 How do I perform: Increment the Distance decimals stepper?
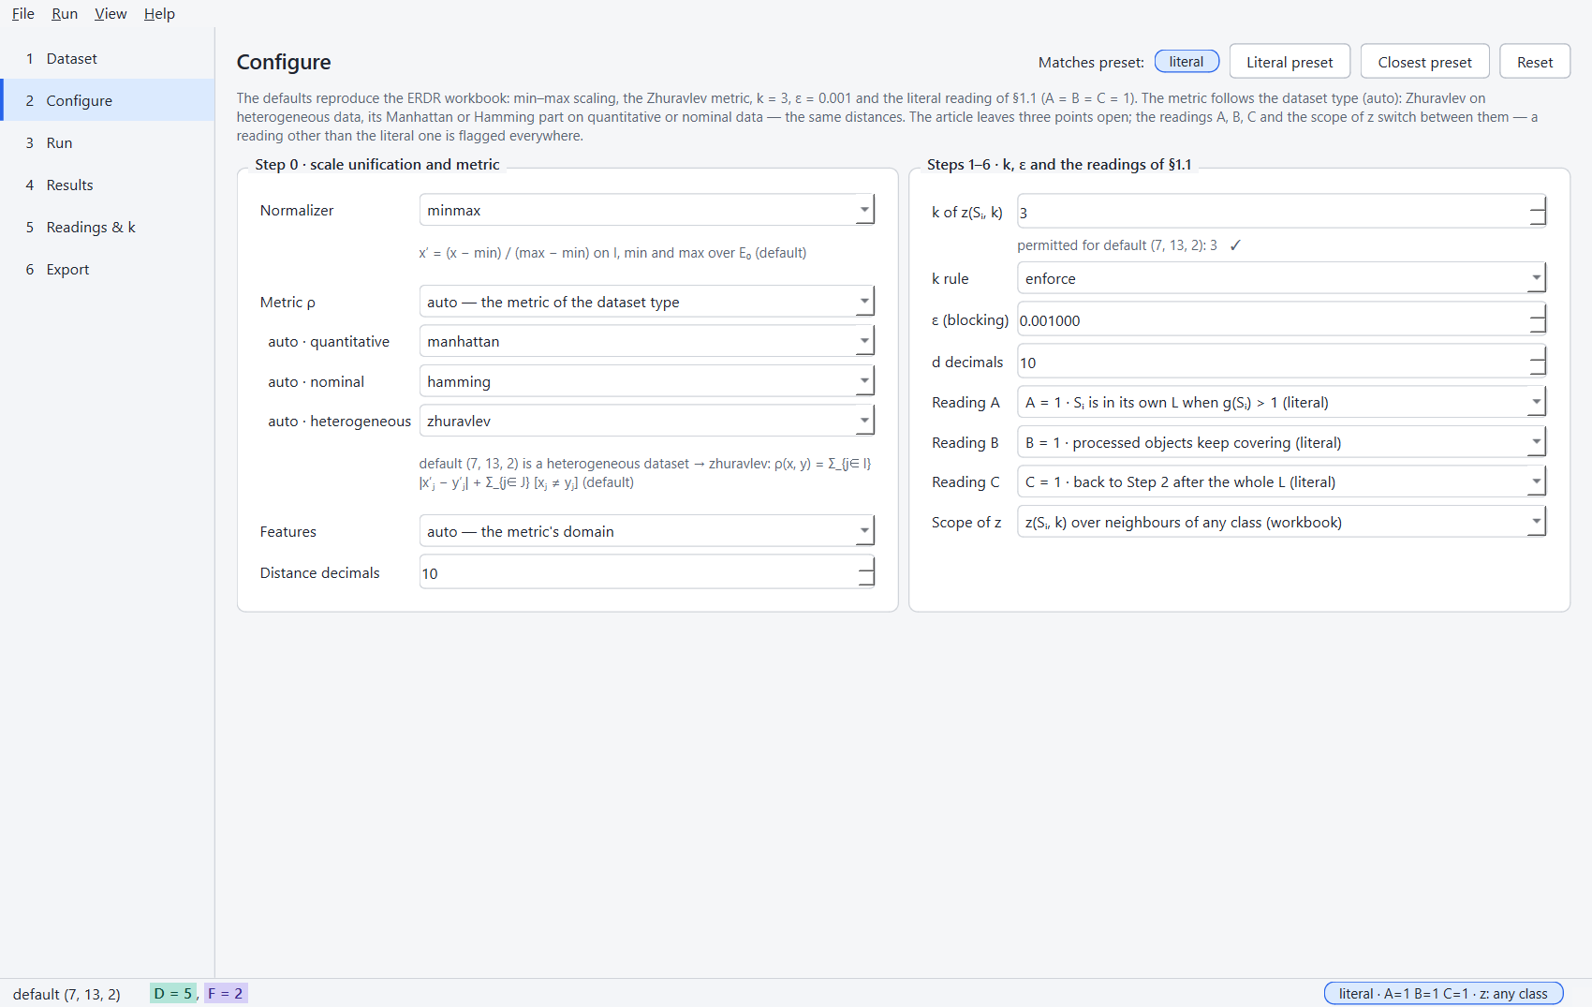pyautogui.click(x=866, y=564)
